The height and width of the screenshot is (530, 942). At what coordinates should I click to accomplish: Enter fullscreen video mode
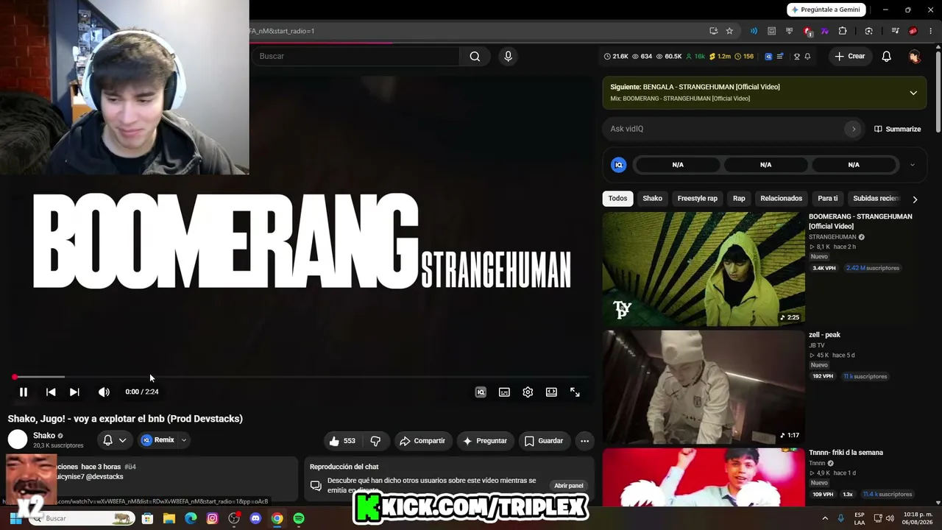[575, 392]
